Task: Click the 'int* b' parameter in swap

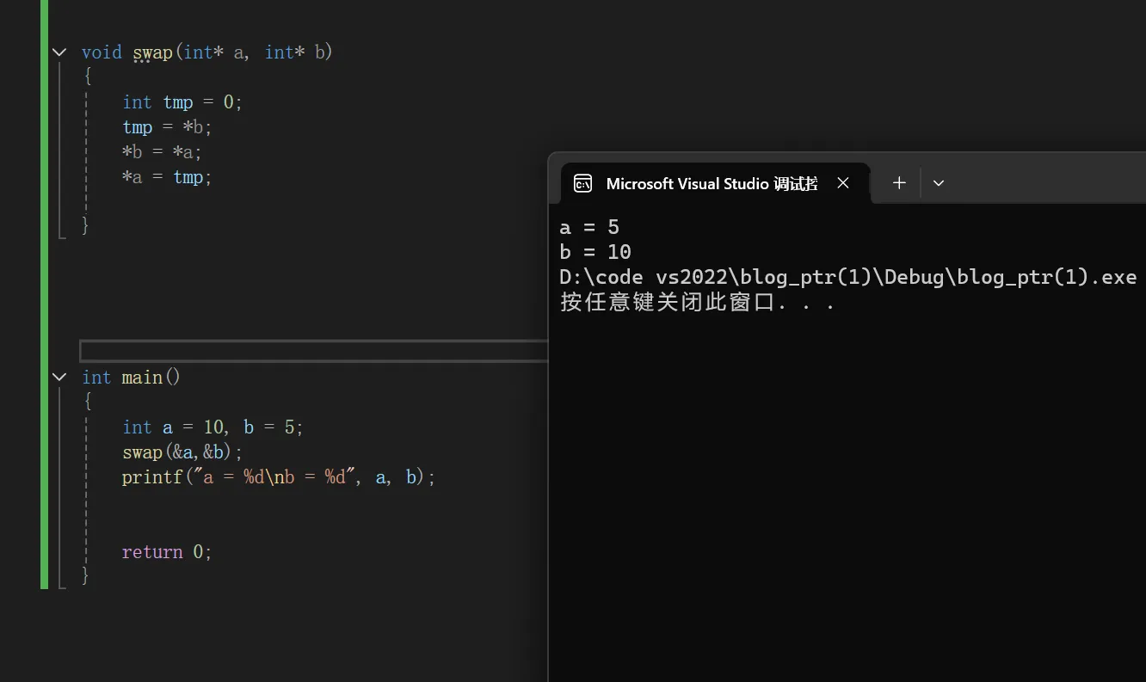Action: pyautogui.click(x=295, y=52)
